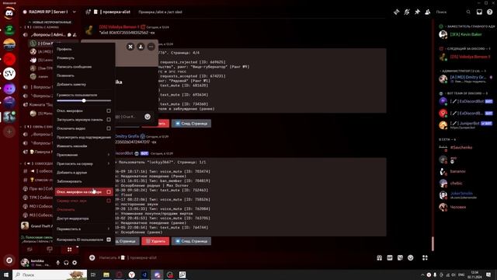Open RADMIR RP server dropdown
The image size is (497, 280).
point(75,12)
